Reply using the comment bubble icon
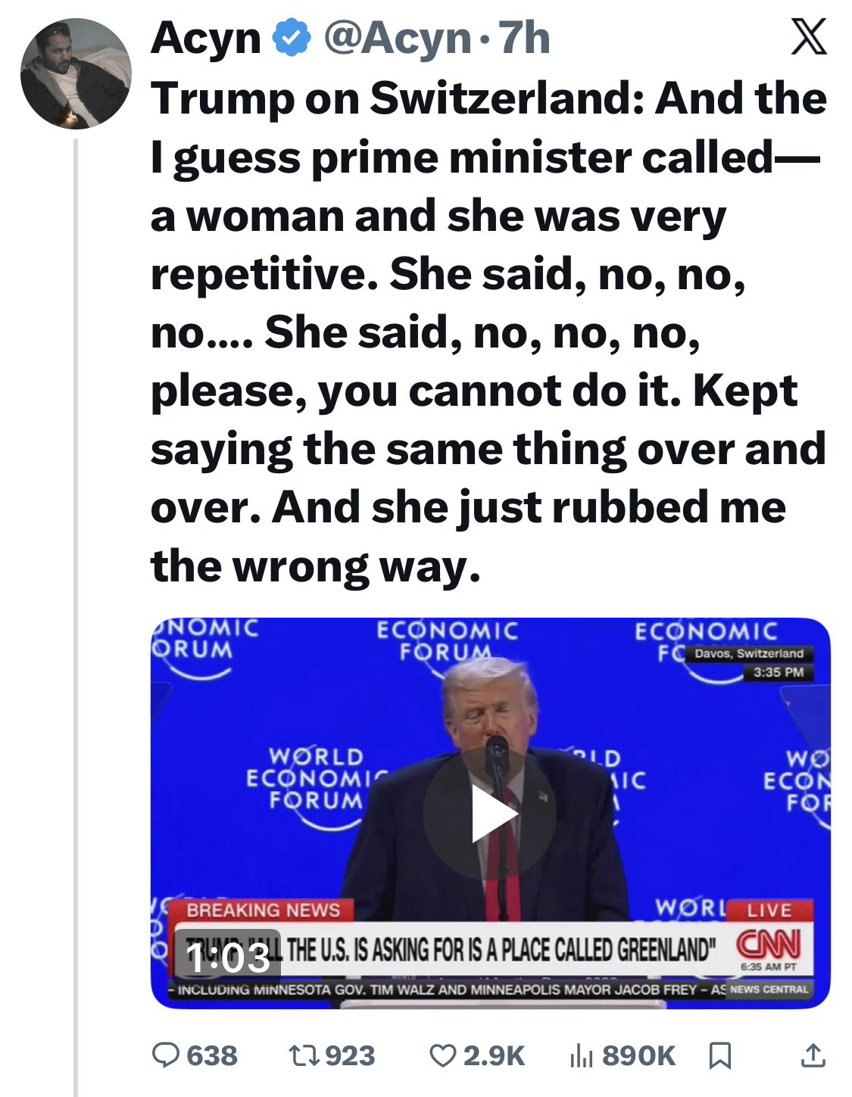 click(x=164, y=1055)
